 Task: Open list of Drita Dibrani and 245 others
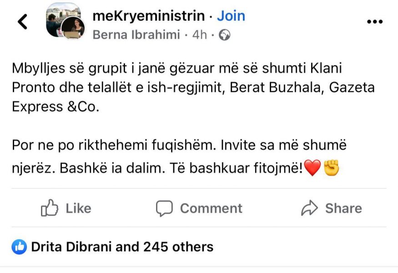pyautogui.click(x=122, y=247)
